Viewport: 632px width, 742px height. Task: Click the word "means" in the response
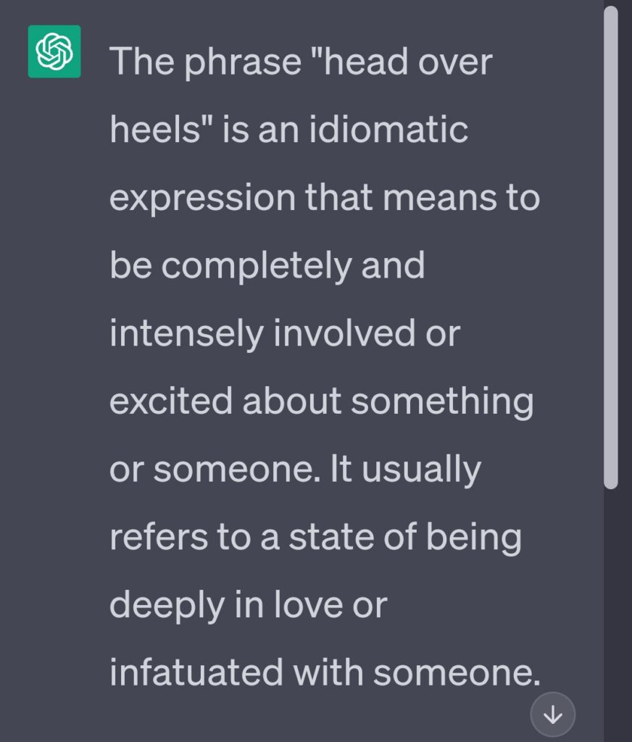coord(436,198)
